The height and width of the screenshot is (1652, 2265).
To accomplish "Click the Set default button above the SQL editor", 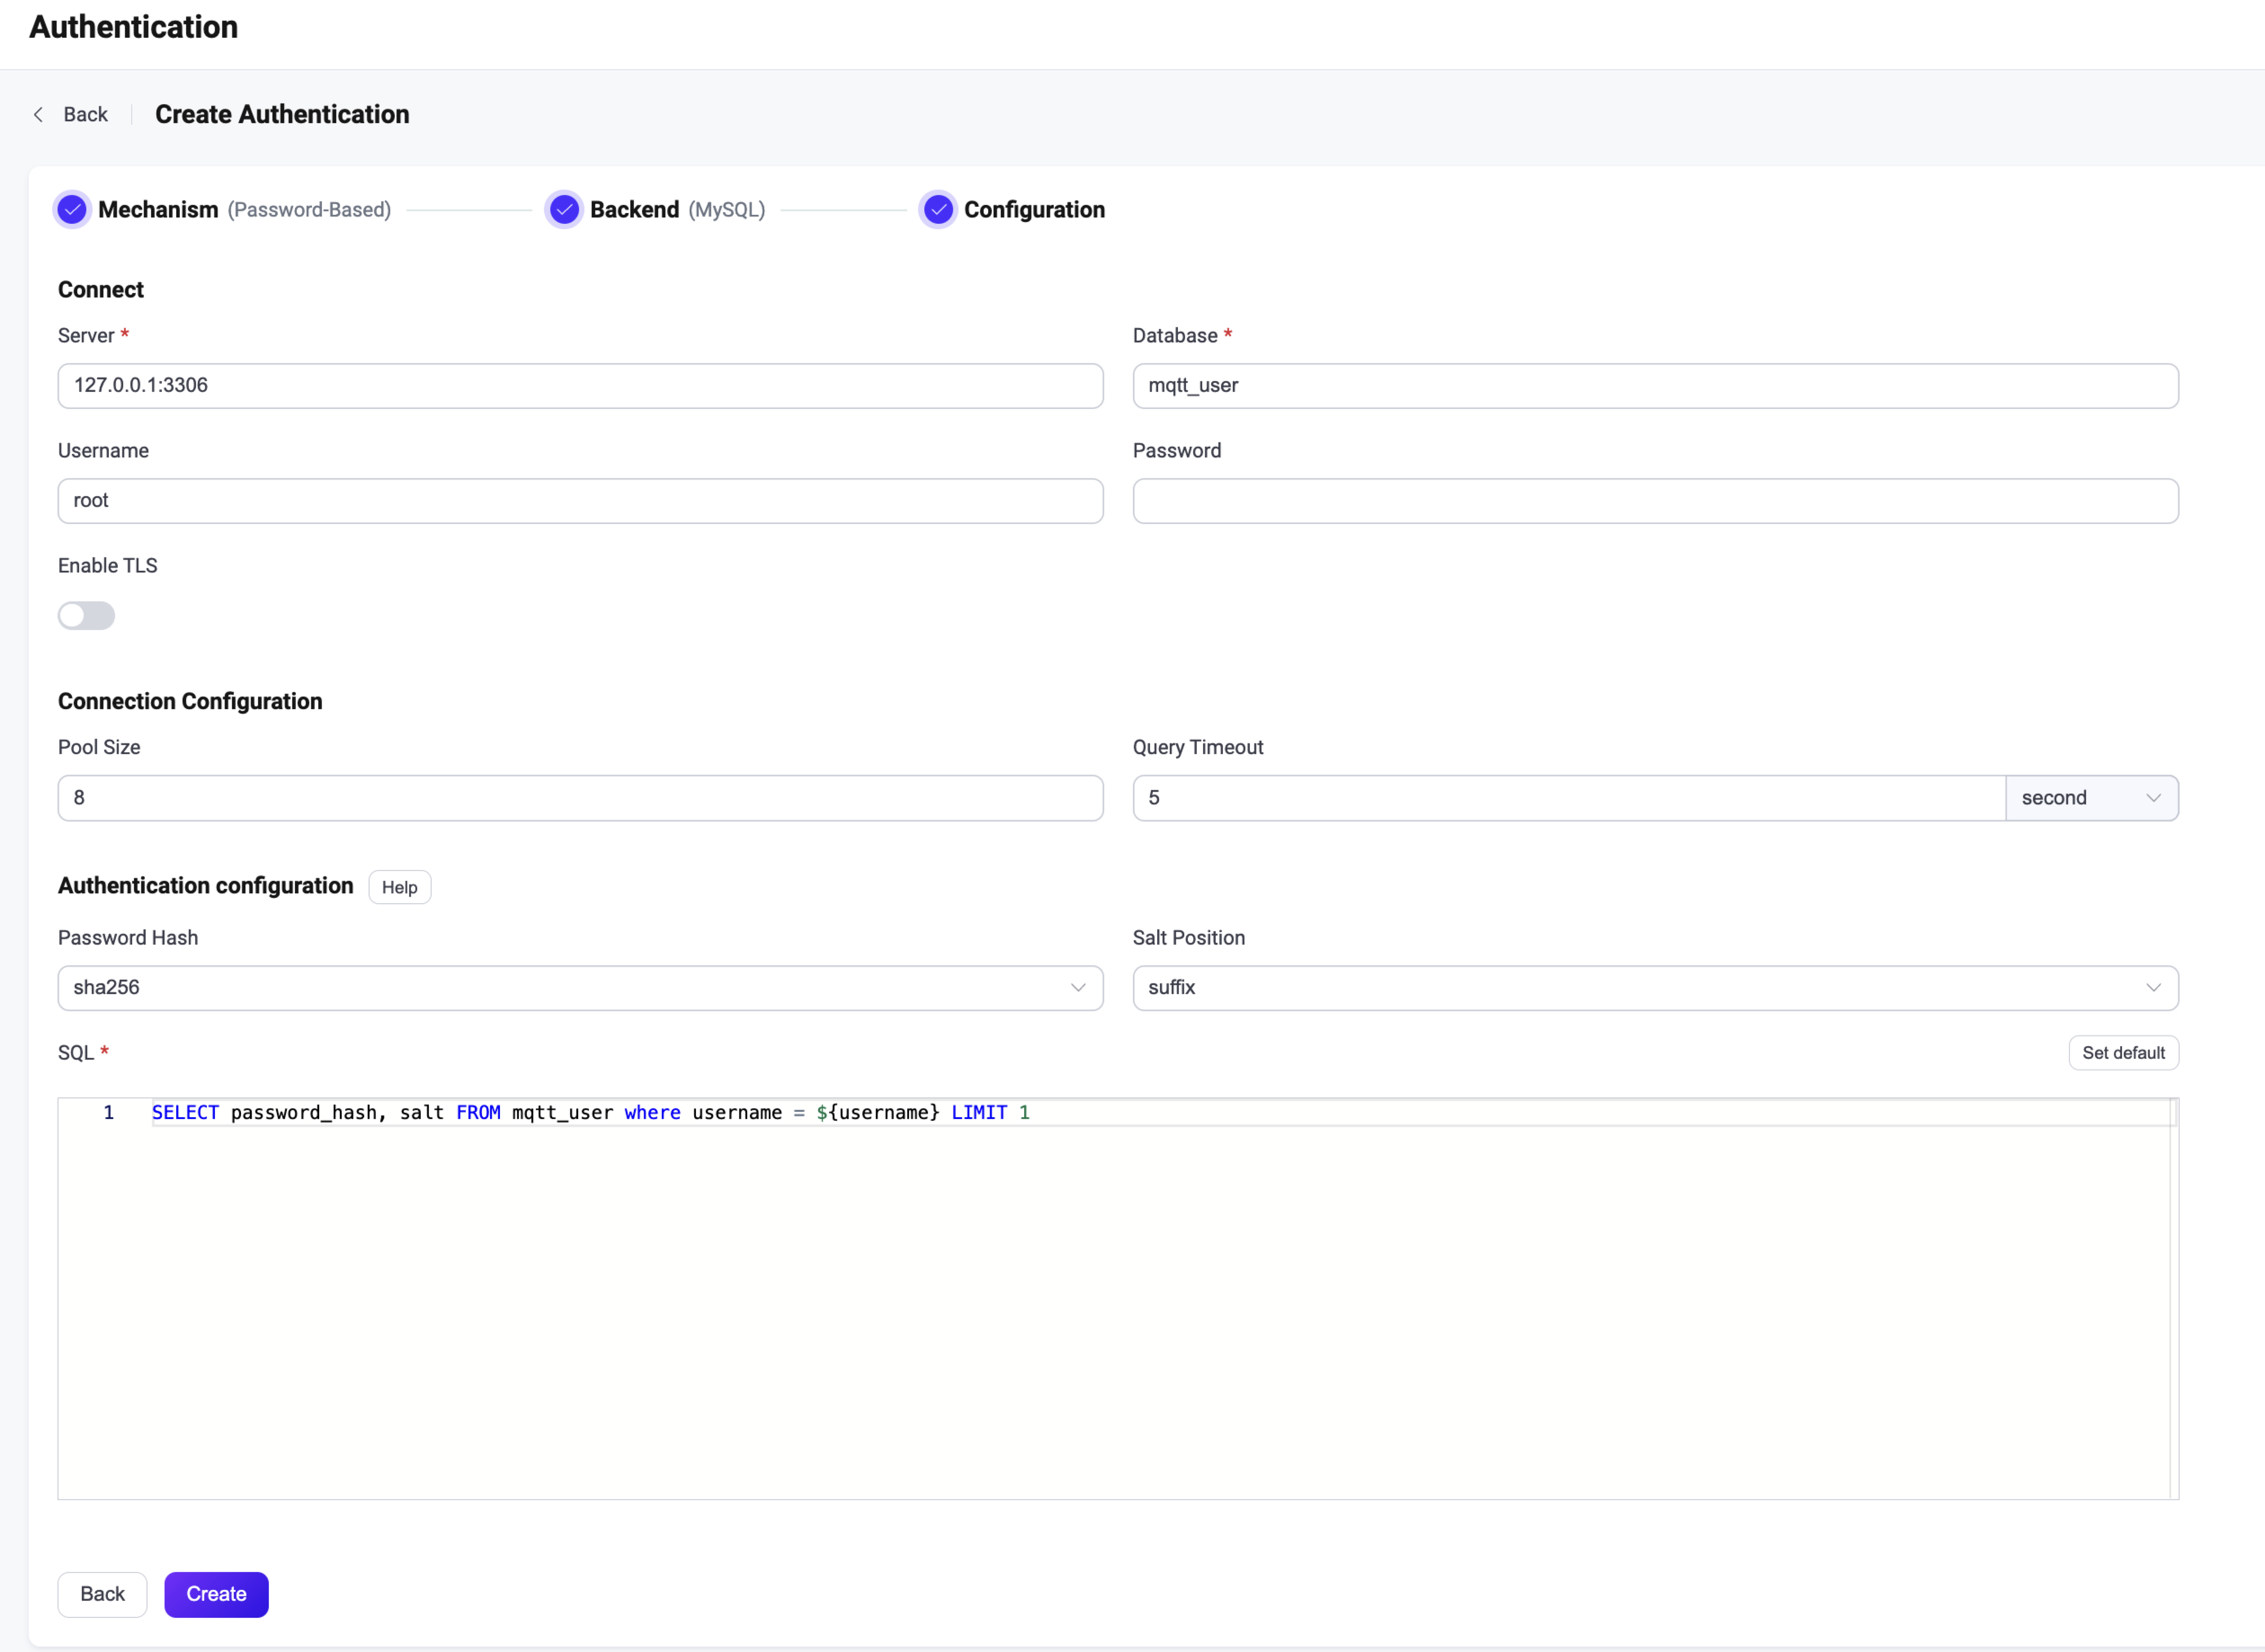I will point(2123,1052).
